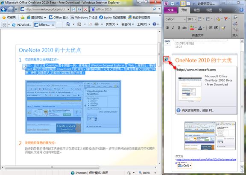246x175 pixels.
Task: Click the IE help question mark icon
Action: (154, 24)
